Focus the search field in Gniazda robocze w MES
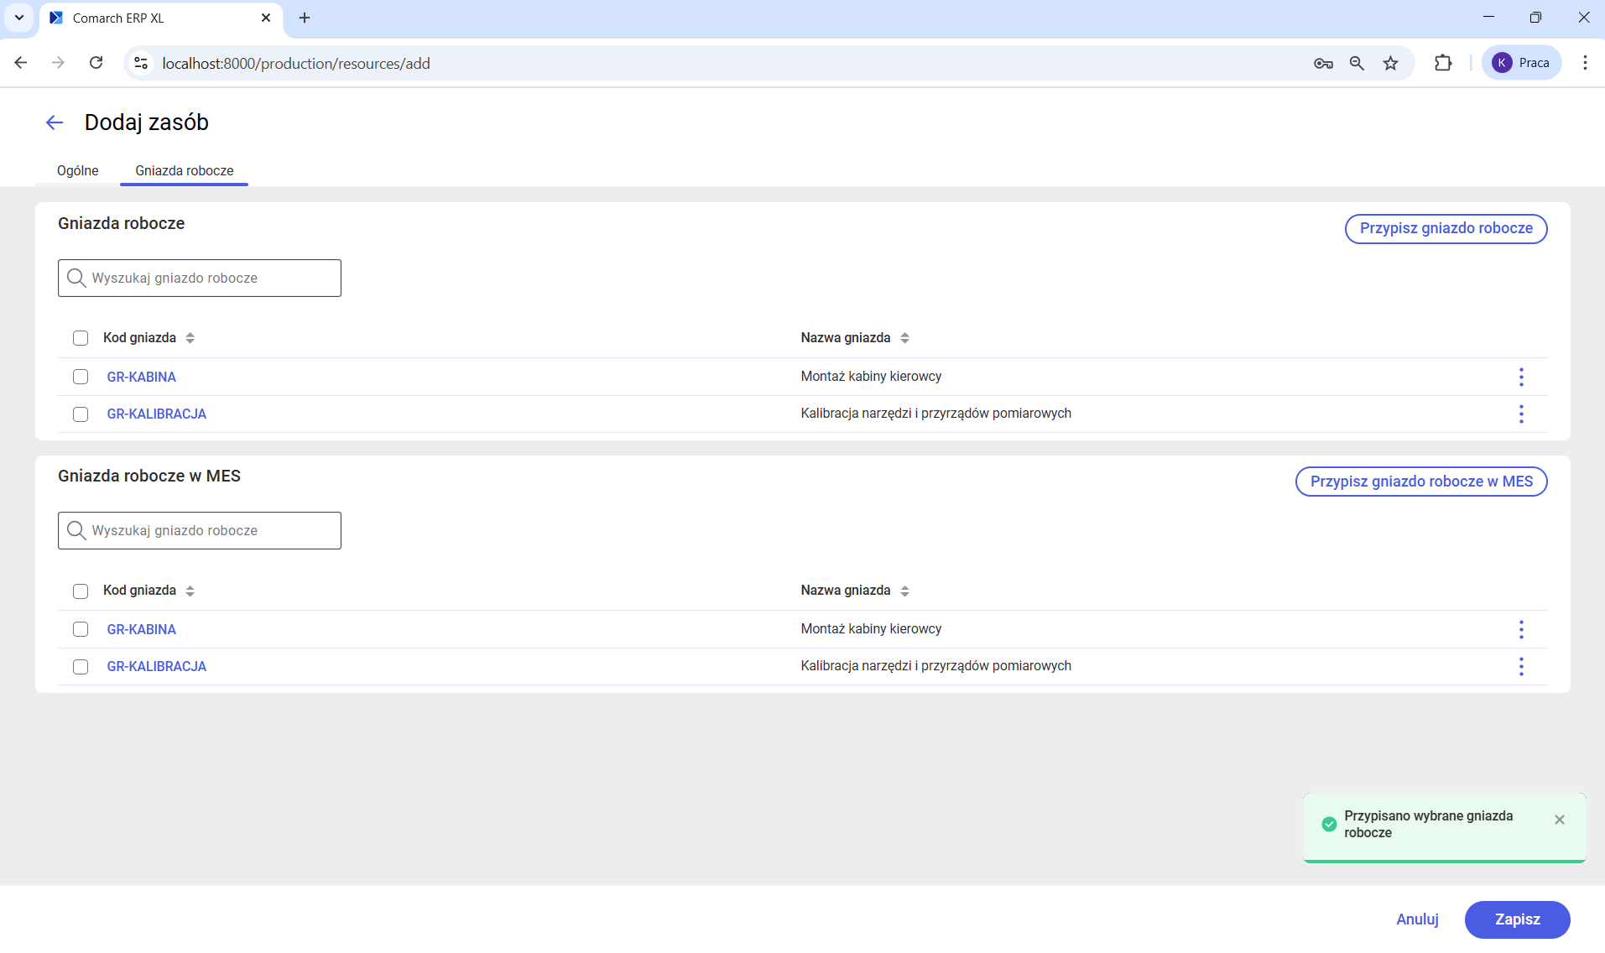 [x=200, y=530]
